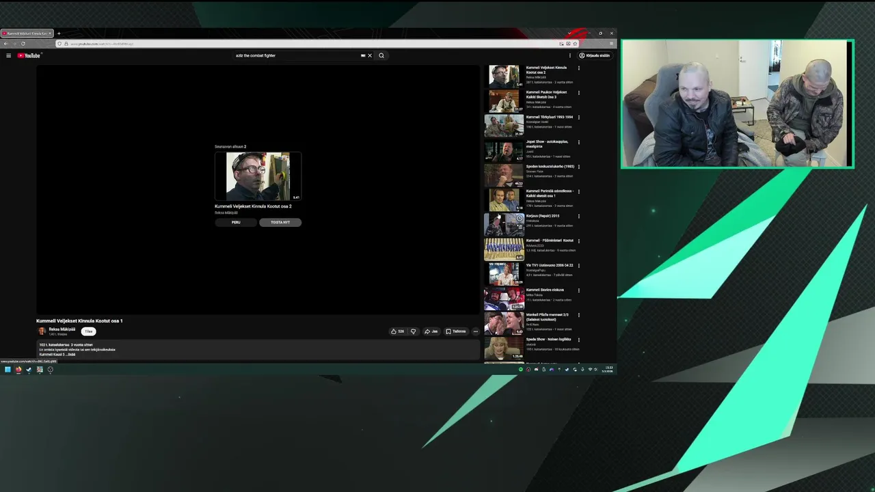Open Reksa Mäkipää channel name link
Image resolution: width=875 pixels, height=492 pixels.
(62, 329)
